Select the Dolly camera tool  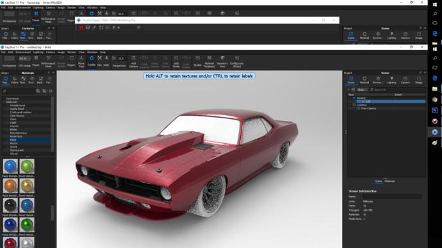coord(106,61)
